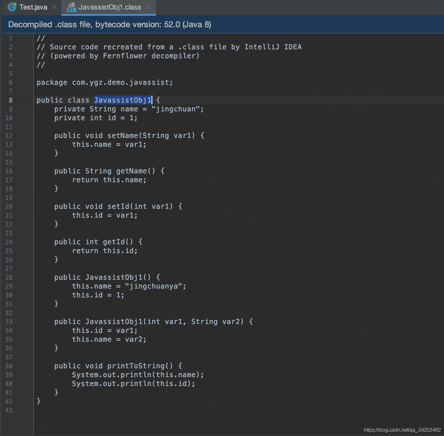444x436 pixels.
Task: Click the printToString method declaration
Action: (x=118, y=366)
